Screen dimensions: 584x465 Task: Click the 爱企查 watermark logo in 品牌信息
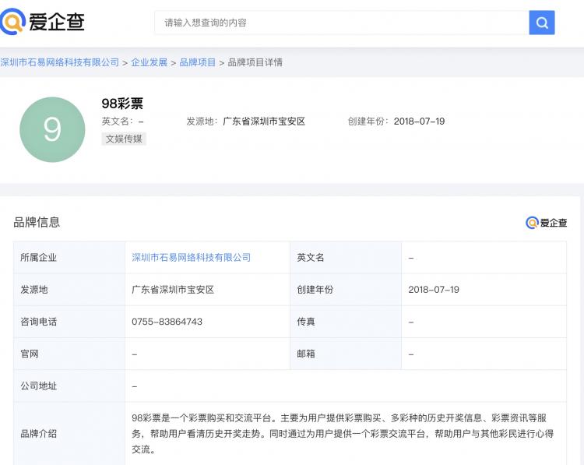[547, 223]
